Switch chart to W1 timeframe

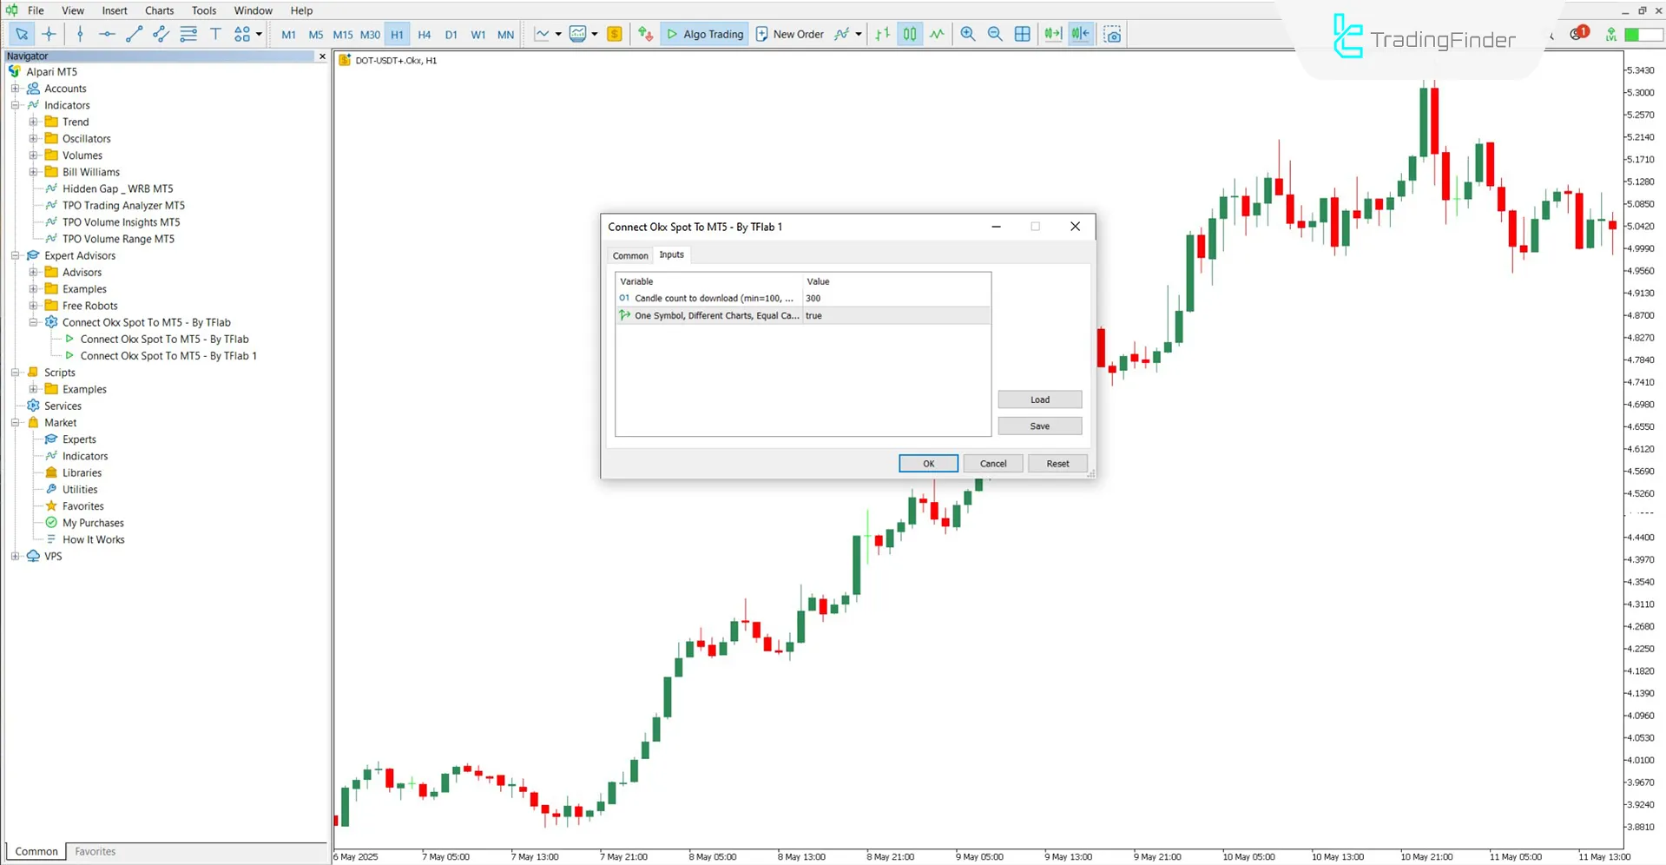478,35
